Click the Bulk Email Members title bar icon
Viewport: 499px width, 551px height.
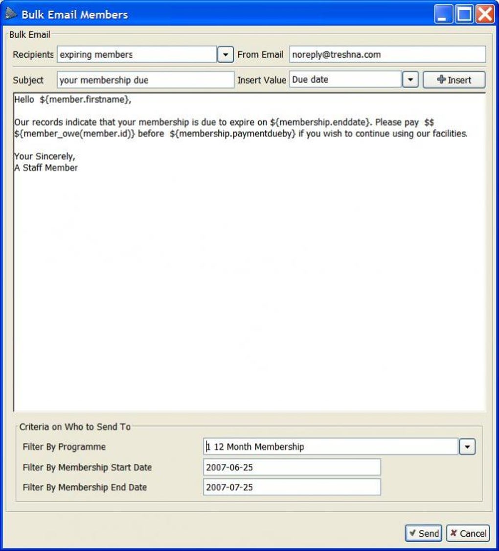coord(11,14)
